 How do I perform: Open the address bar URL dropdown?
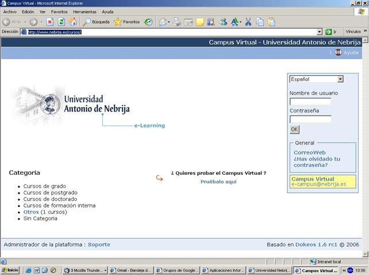click(x=320, y=32)
